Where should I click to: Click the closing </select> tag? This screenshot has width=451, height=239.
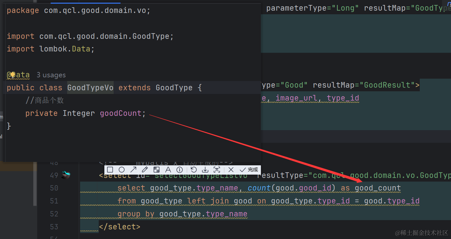119,227
